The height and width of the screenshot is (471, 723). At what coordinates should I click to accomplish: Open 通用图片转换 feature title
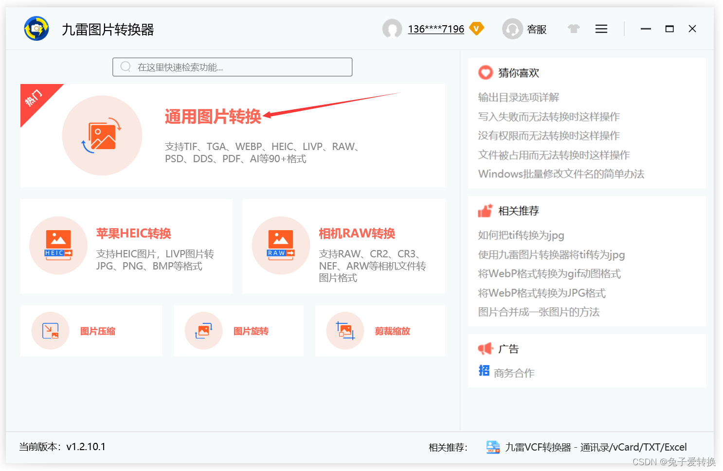point(213,117)
